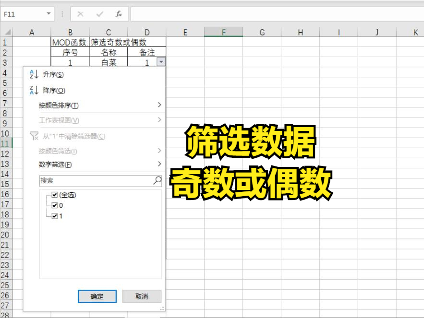The image size is (424, 318).
Task: Click the 确定 button
Action: (x=97, y=296)
